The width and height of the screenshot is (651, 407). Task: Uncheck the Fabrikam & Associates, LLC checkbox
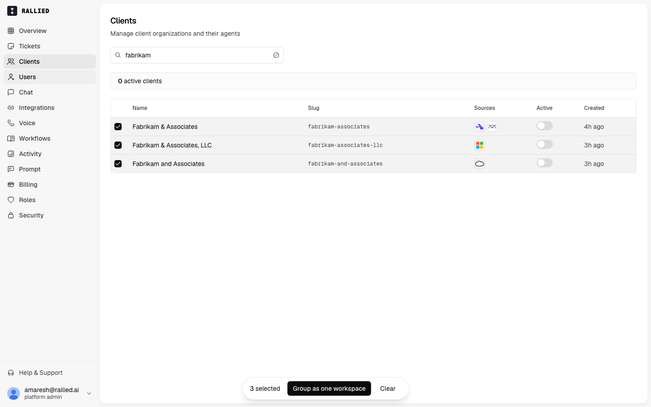118,145
